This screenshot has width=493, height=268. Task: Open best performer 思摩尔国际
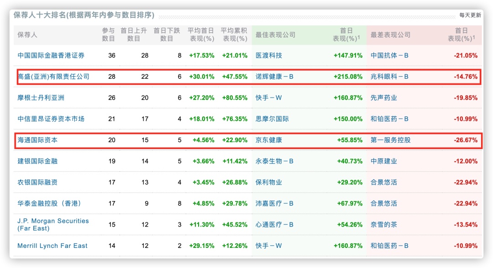pos(272,119)
